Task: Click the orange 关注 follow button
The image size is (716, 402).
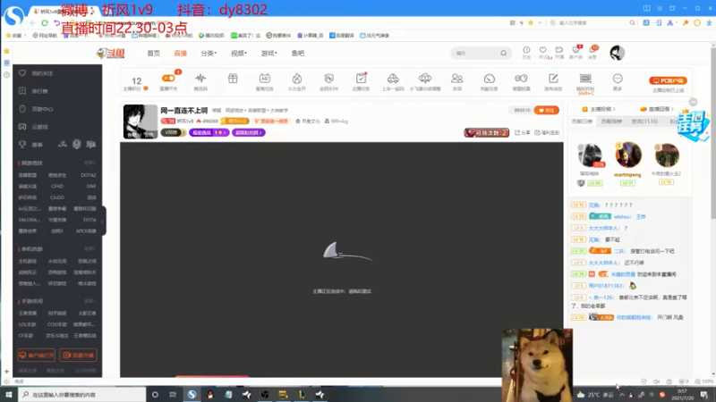Action: tap(546, 110)
